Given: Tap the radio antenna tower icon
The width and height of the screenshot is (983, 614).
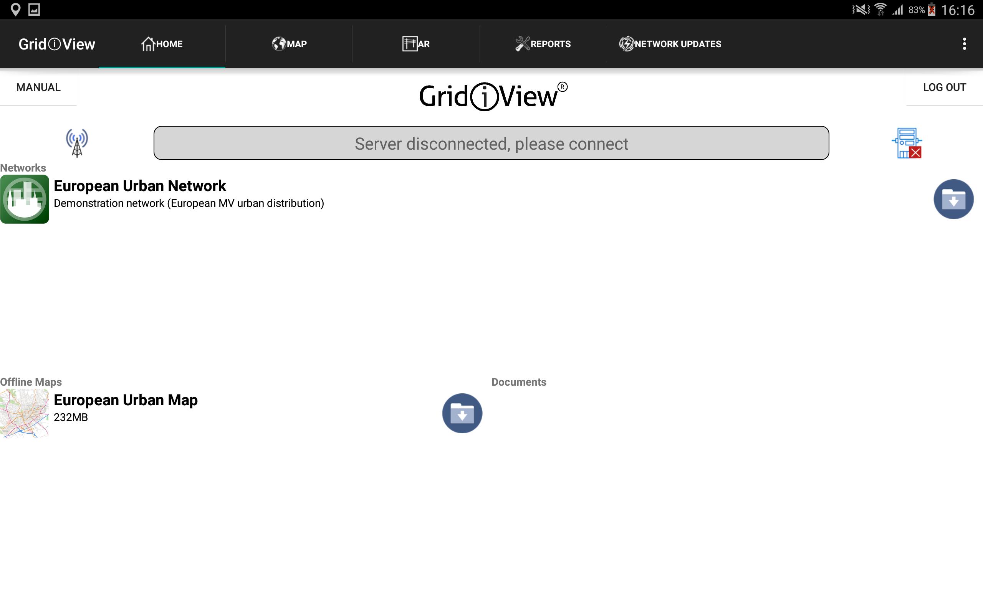Looking at the screenshot, I should (77, 143).
